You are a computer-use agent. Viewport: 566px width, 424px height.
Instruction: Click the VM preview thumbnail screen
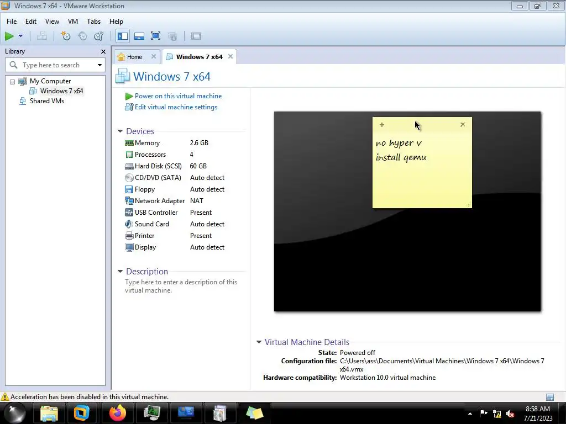407,211
